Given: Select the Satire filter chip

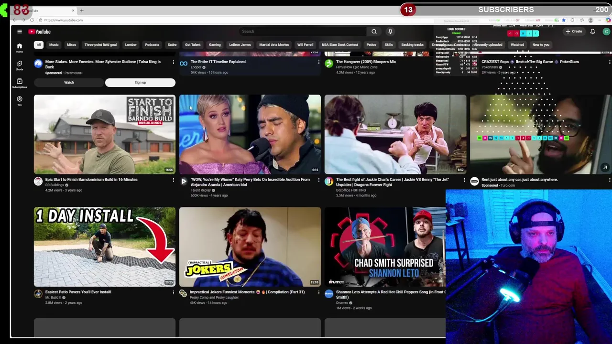Looking at the screenshot, I should click(x=172, y=45).
